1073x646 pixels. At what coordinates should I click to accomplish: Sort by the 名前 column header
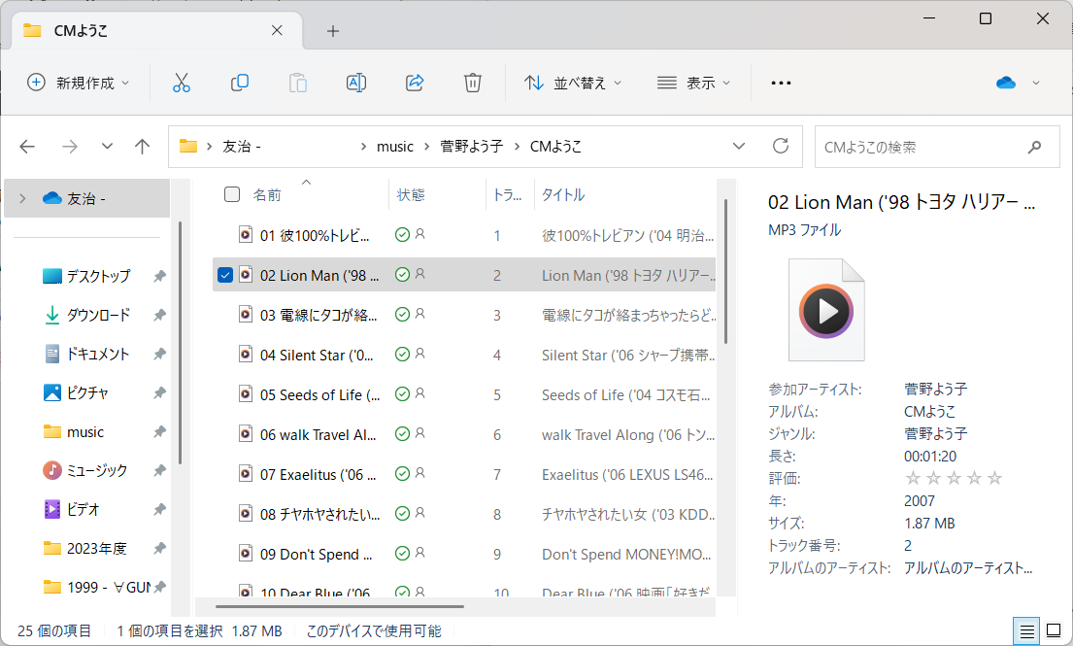tap(267, 195)
